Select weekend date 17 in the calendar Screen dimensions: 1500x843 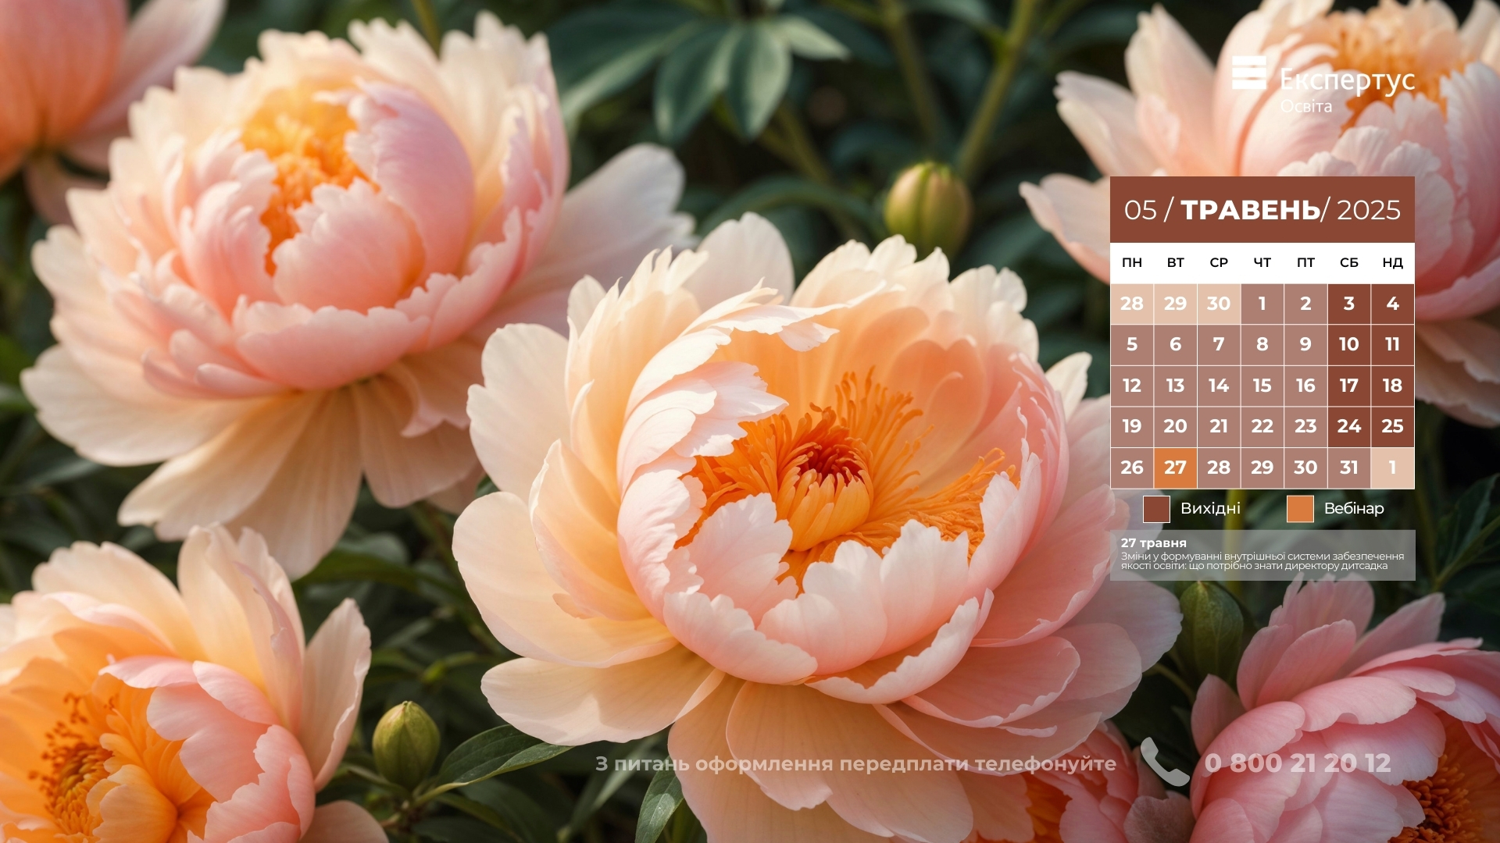[1349, 386]
